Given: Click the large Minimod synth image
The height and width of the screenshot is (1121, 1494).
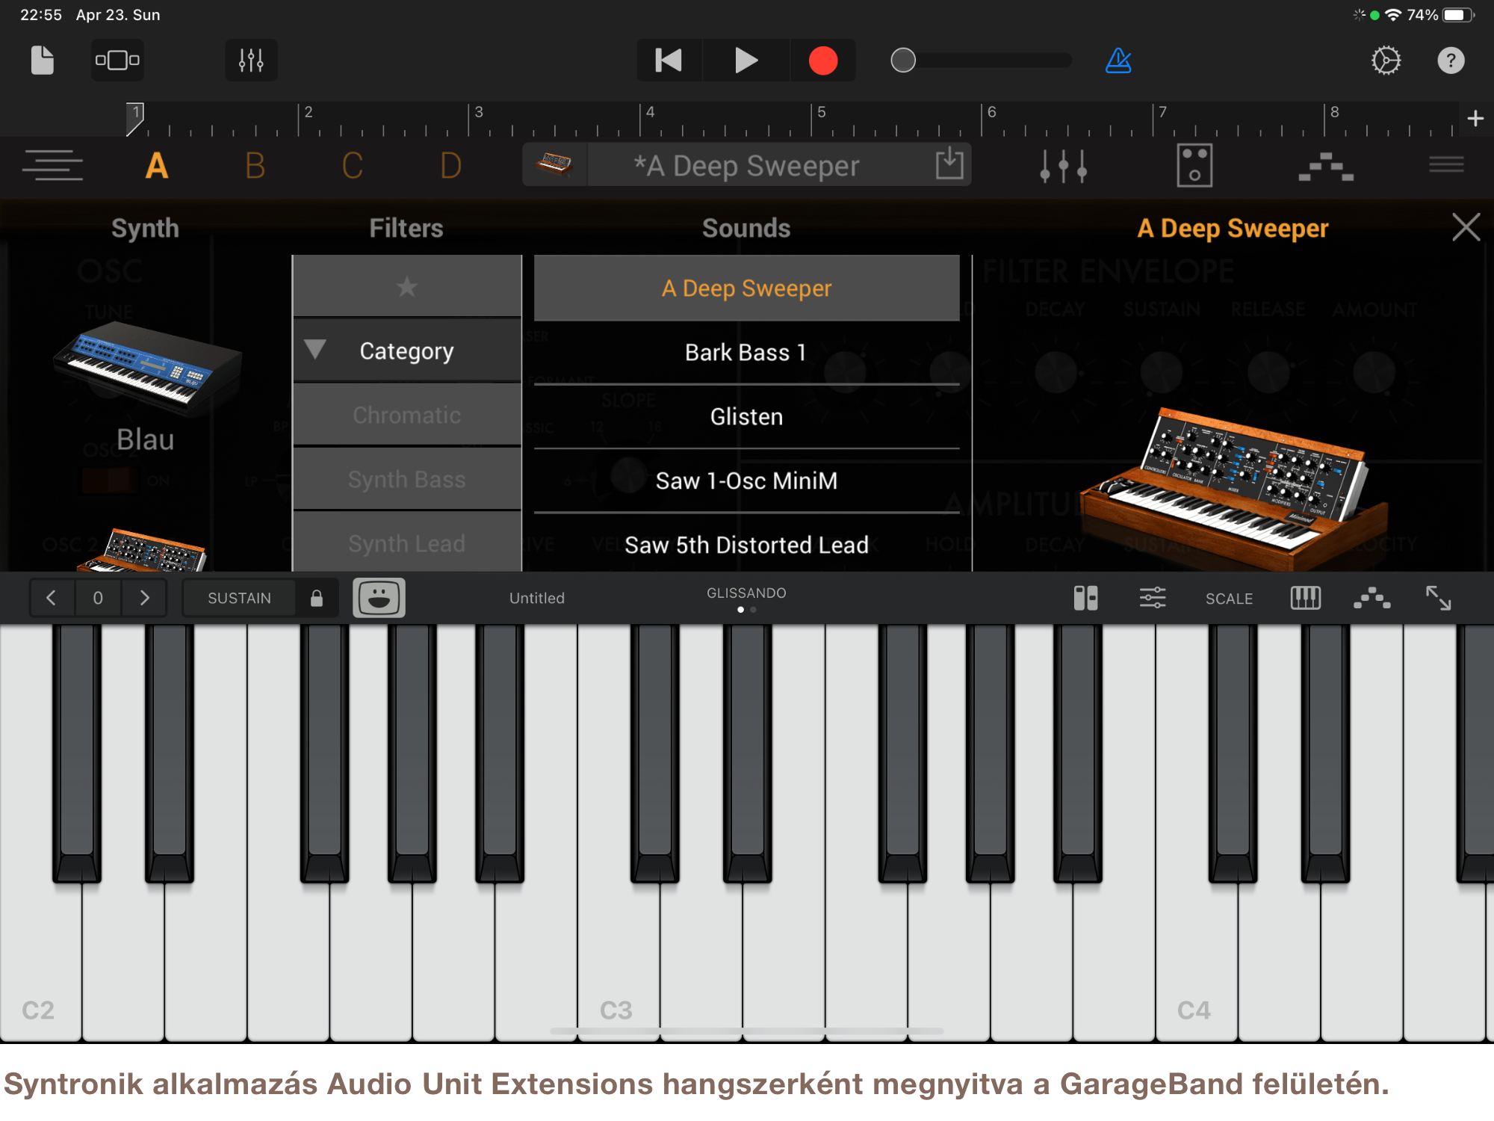Looking at the screenshot, I should tap(1233, 490).
